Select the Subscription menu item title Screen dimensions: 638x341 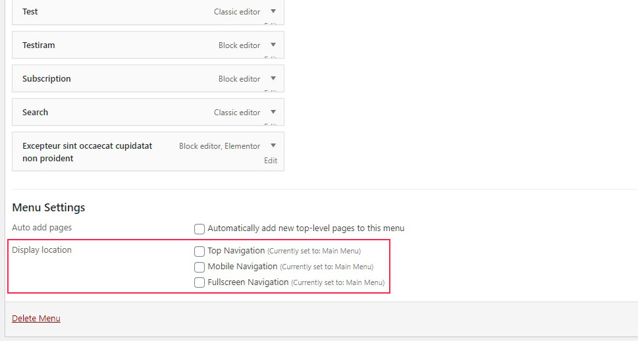pos(46,78)
